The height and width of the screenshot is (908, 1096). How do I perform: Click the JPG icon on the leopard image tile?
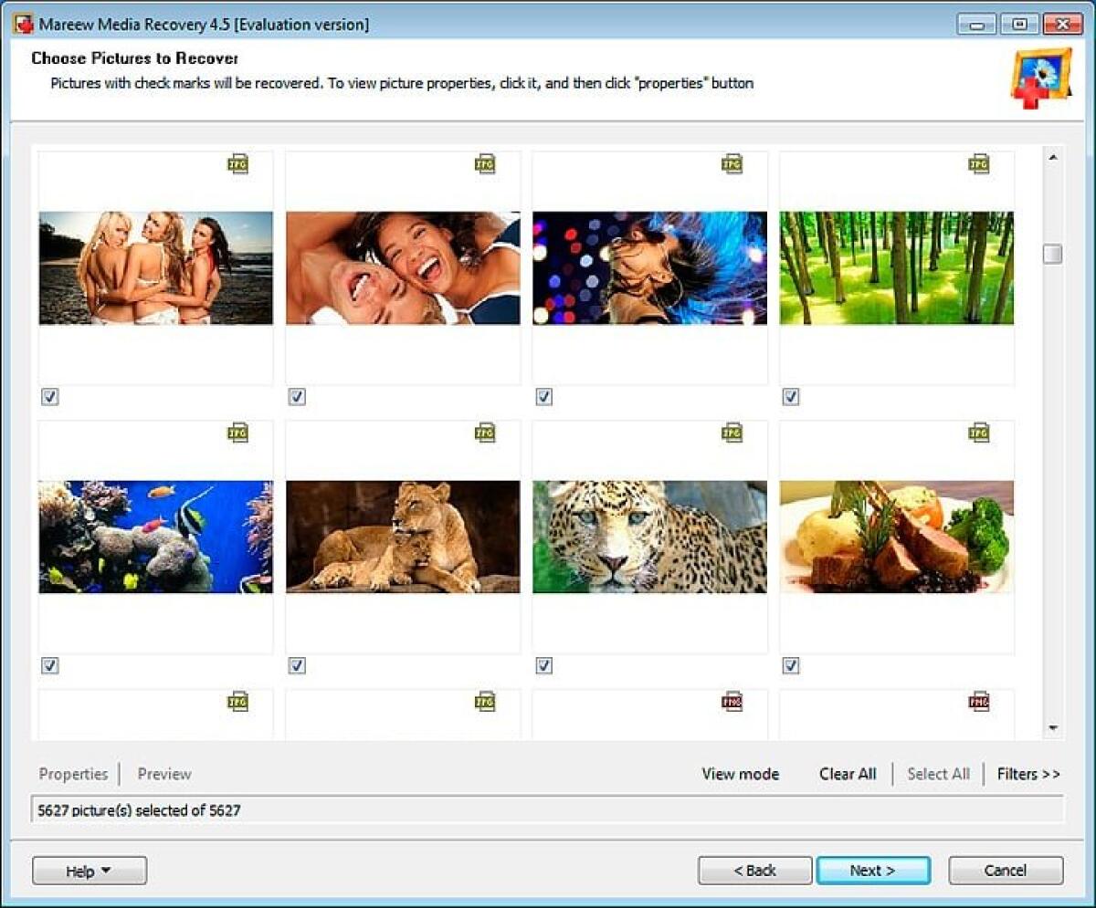point(732,433)
